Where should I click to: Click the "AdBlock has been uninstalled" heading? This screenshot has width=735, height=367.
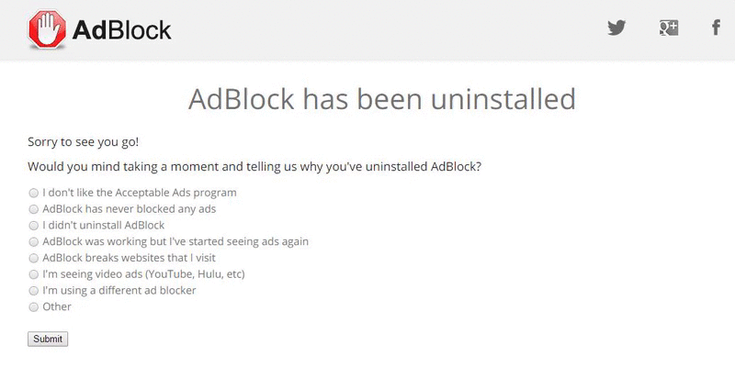381,99
